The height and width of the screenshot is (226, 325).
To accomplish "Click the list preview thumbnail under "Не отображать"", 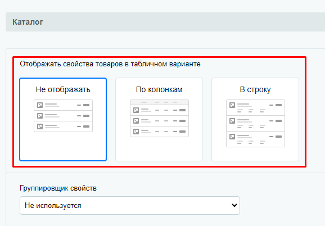I will click(x=63, y=116).
